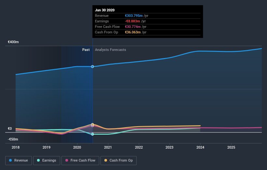
Task: Toggle the Revenue legend button
Action: click(19, 161)
